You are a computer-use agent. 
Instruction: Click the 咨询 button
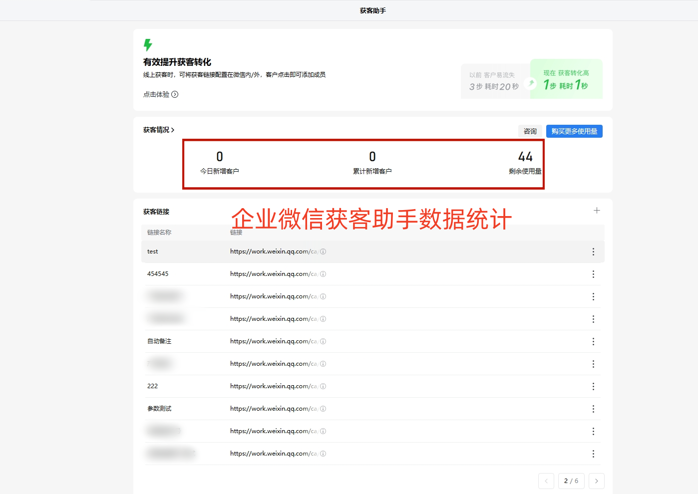pos(530,131)
